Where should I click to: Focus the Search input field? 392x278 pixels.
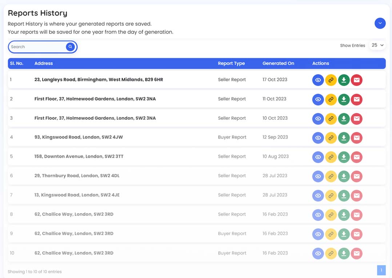click(37, 47)
